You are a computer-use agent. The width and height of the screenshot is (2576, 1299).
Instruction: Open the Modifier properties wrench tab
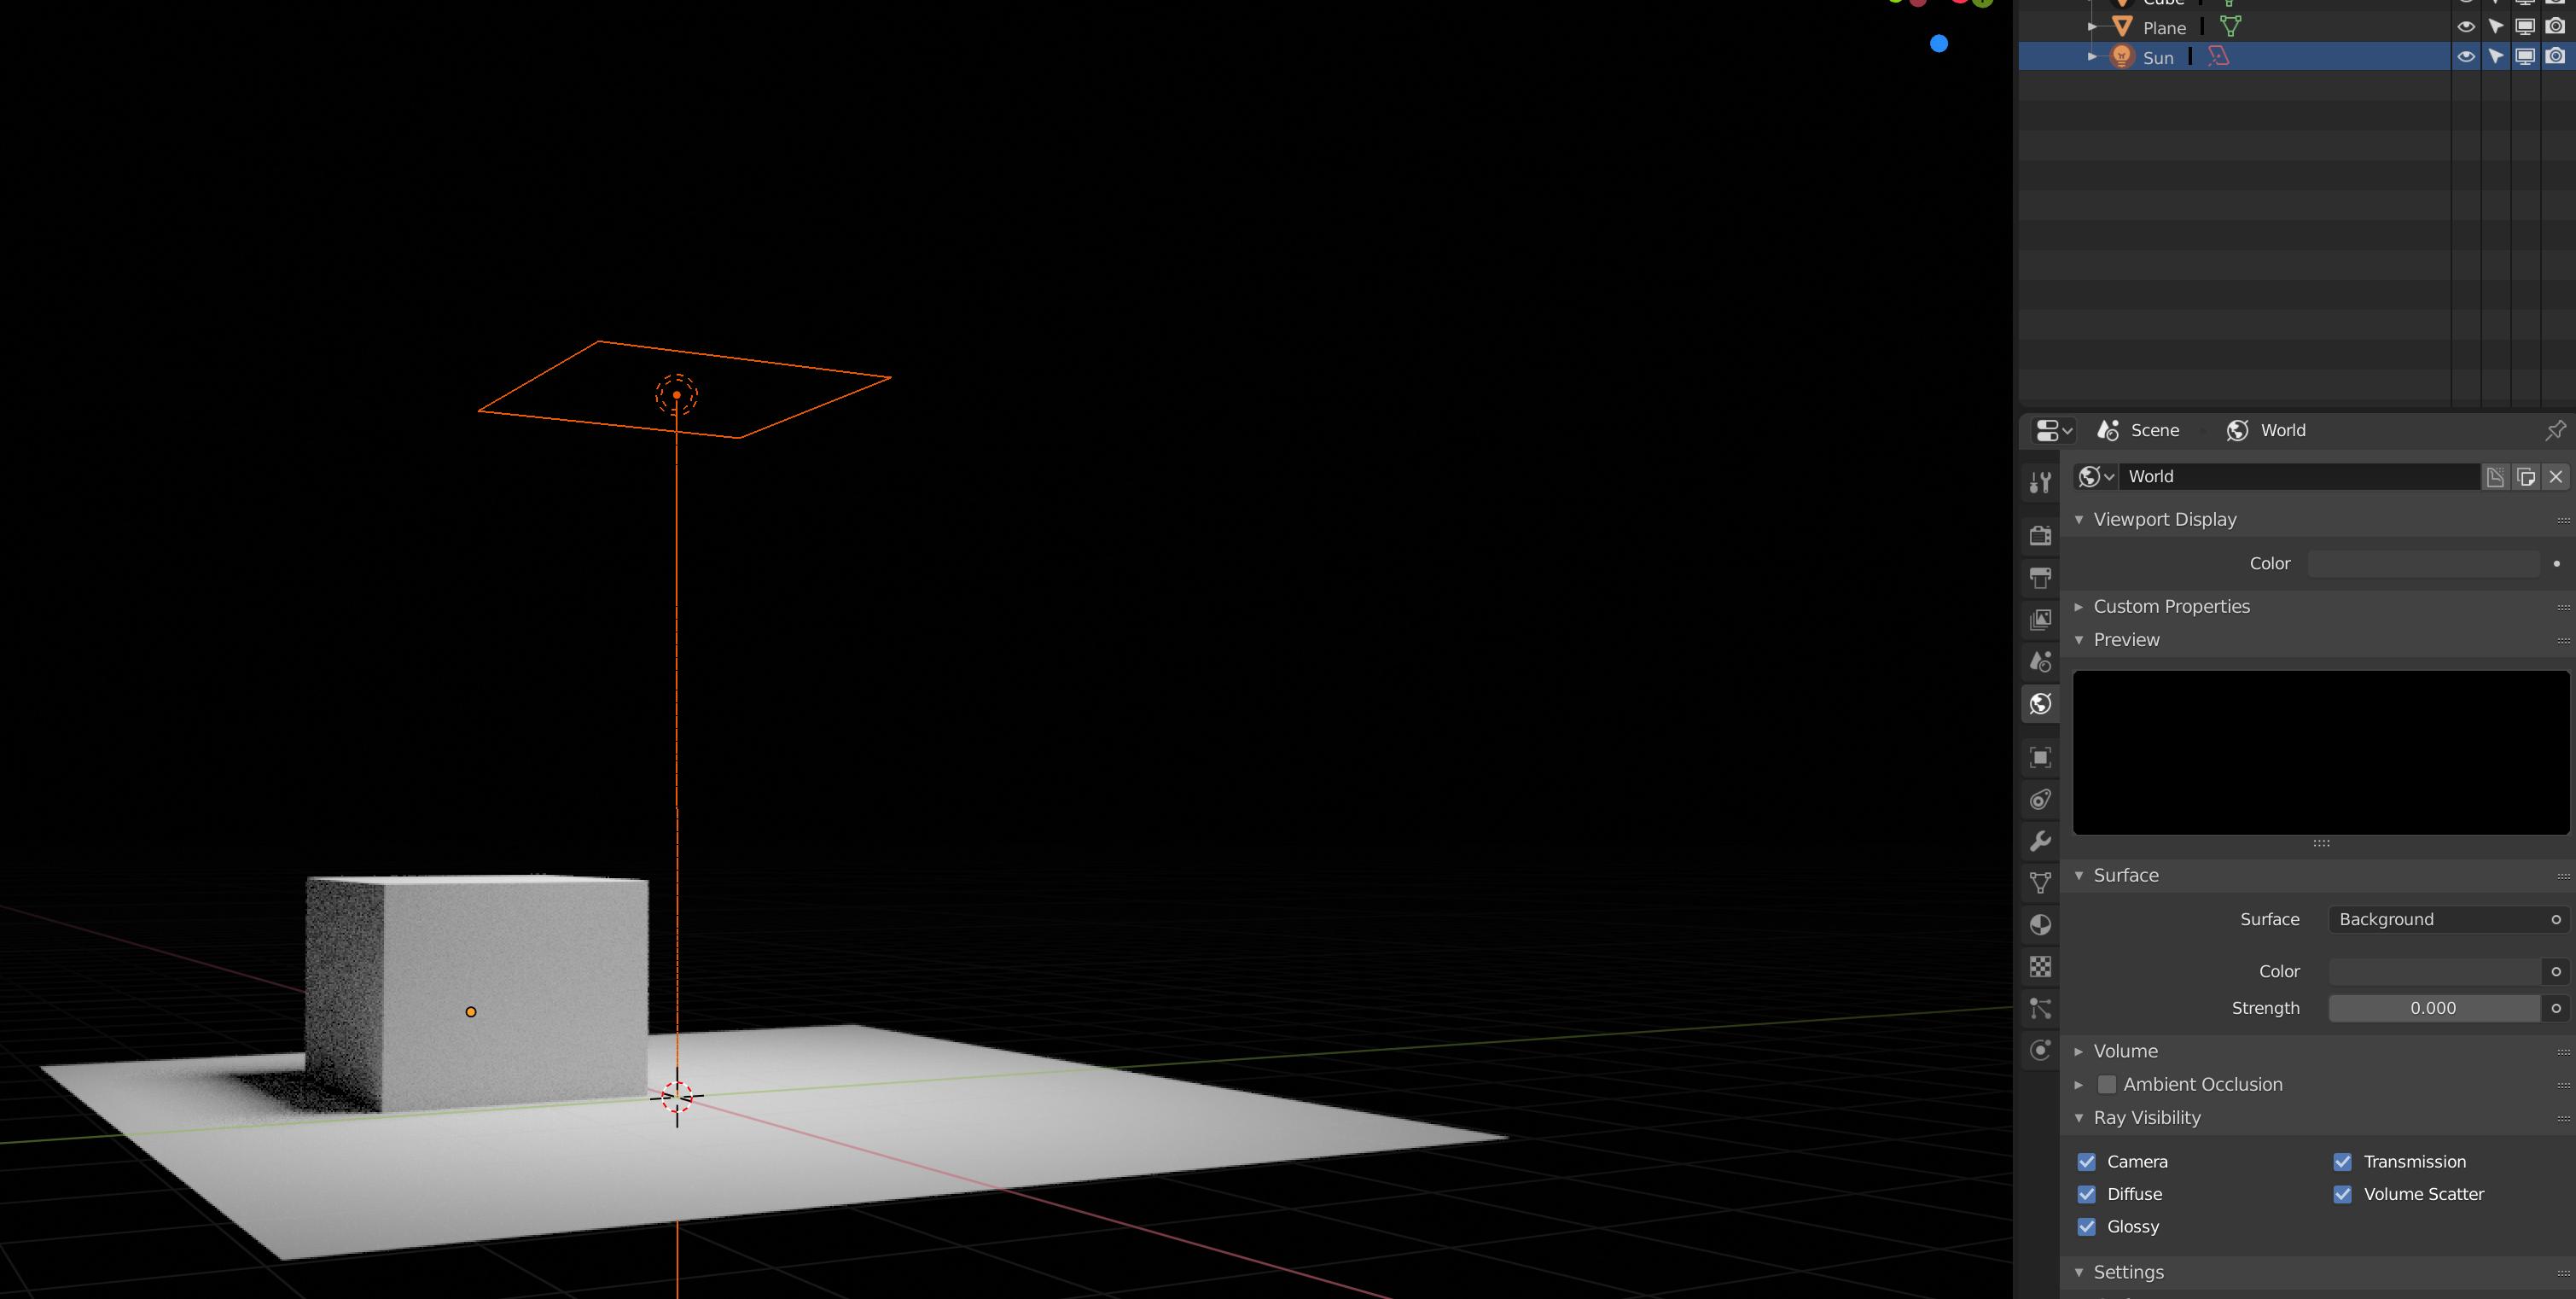tap(2040, 841)
